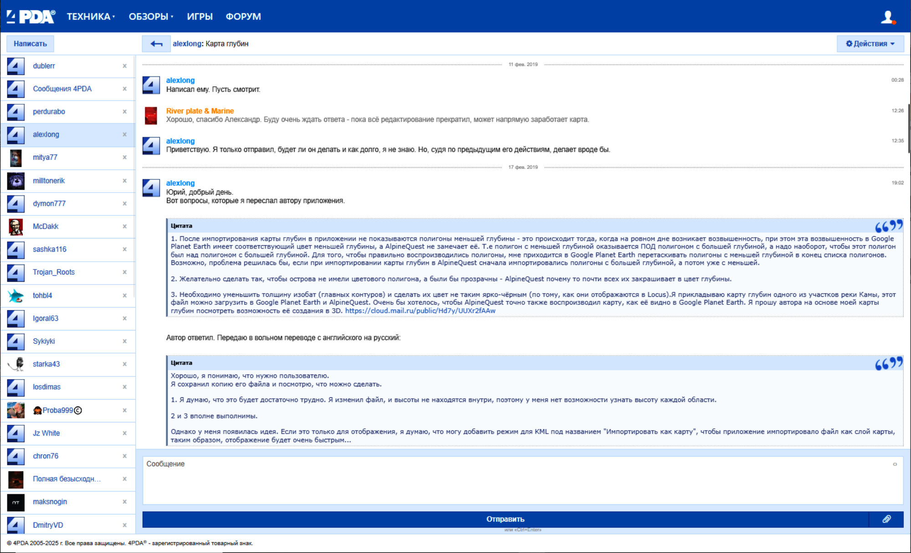Click the Написать compose button
Image resolution: width=911 pixels, height=553 pixels.
(x=30, y=44)
